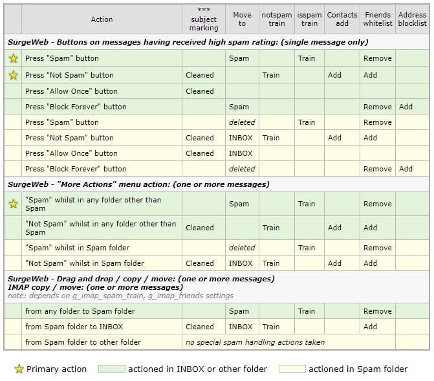The image size is (434, 381).
Task: Click the "Friends whitelist" column header
Action: pos(378,19)
